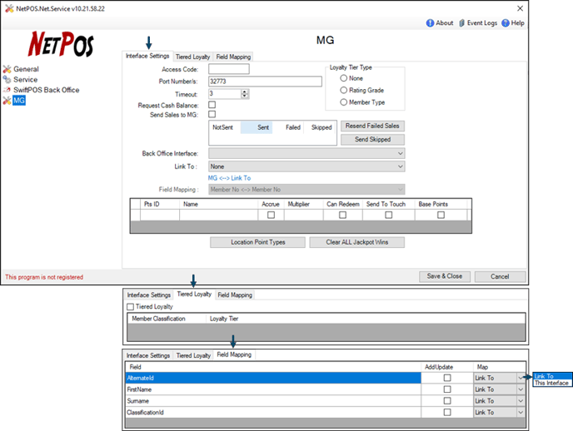The width and height of the screenshot is (573, 431).
Task: Tick AddUpdate checkbox for FirstName
Action: pyautogui.click(x=447, y=389)
